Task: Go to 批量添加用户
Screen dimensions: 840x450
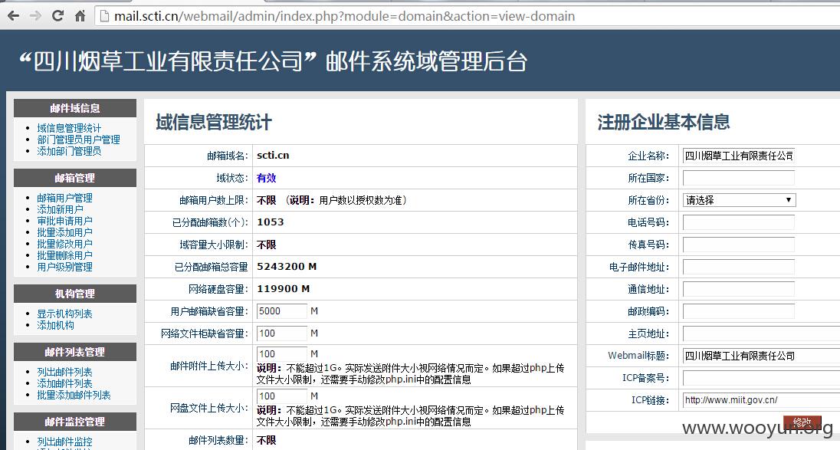Action: [64, 232]
